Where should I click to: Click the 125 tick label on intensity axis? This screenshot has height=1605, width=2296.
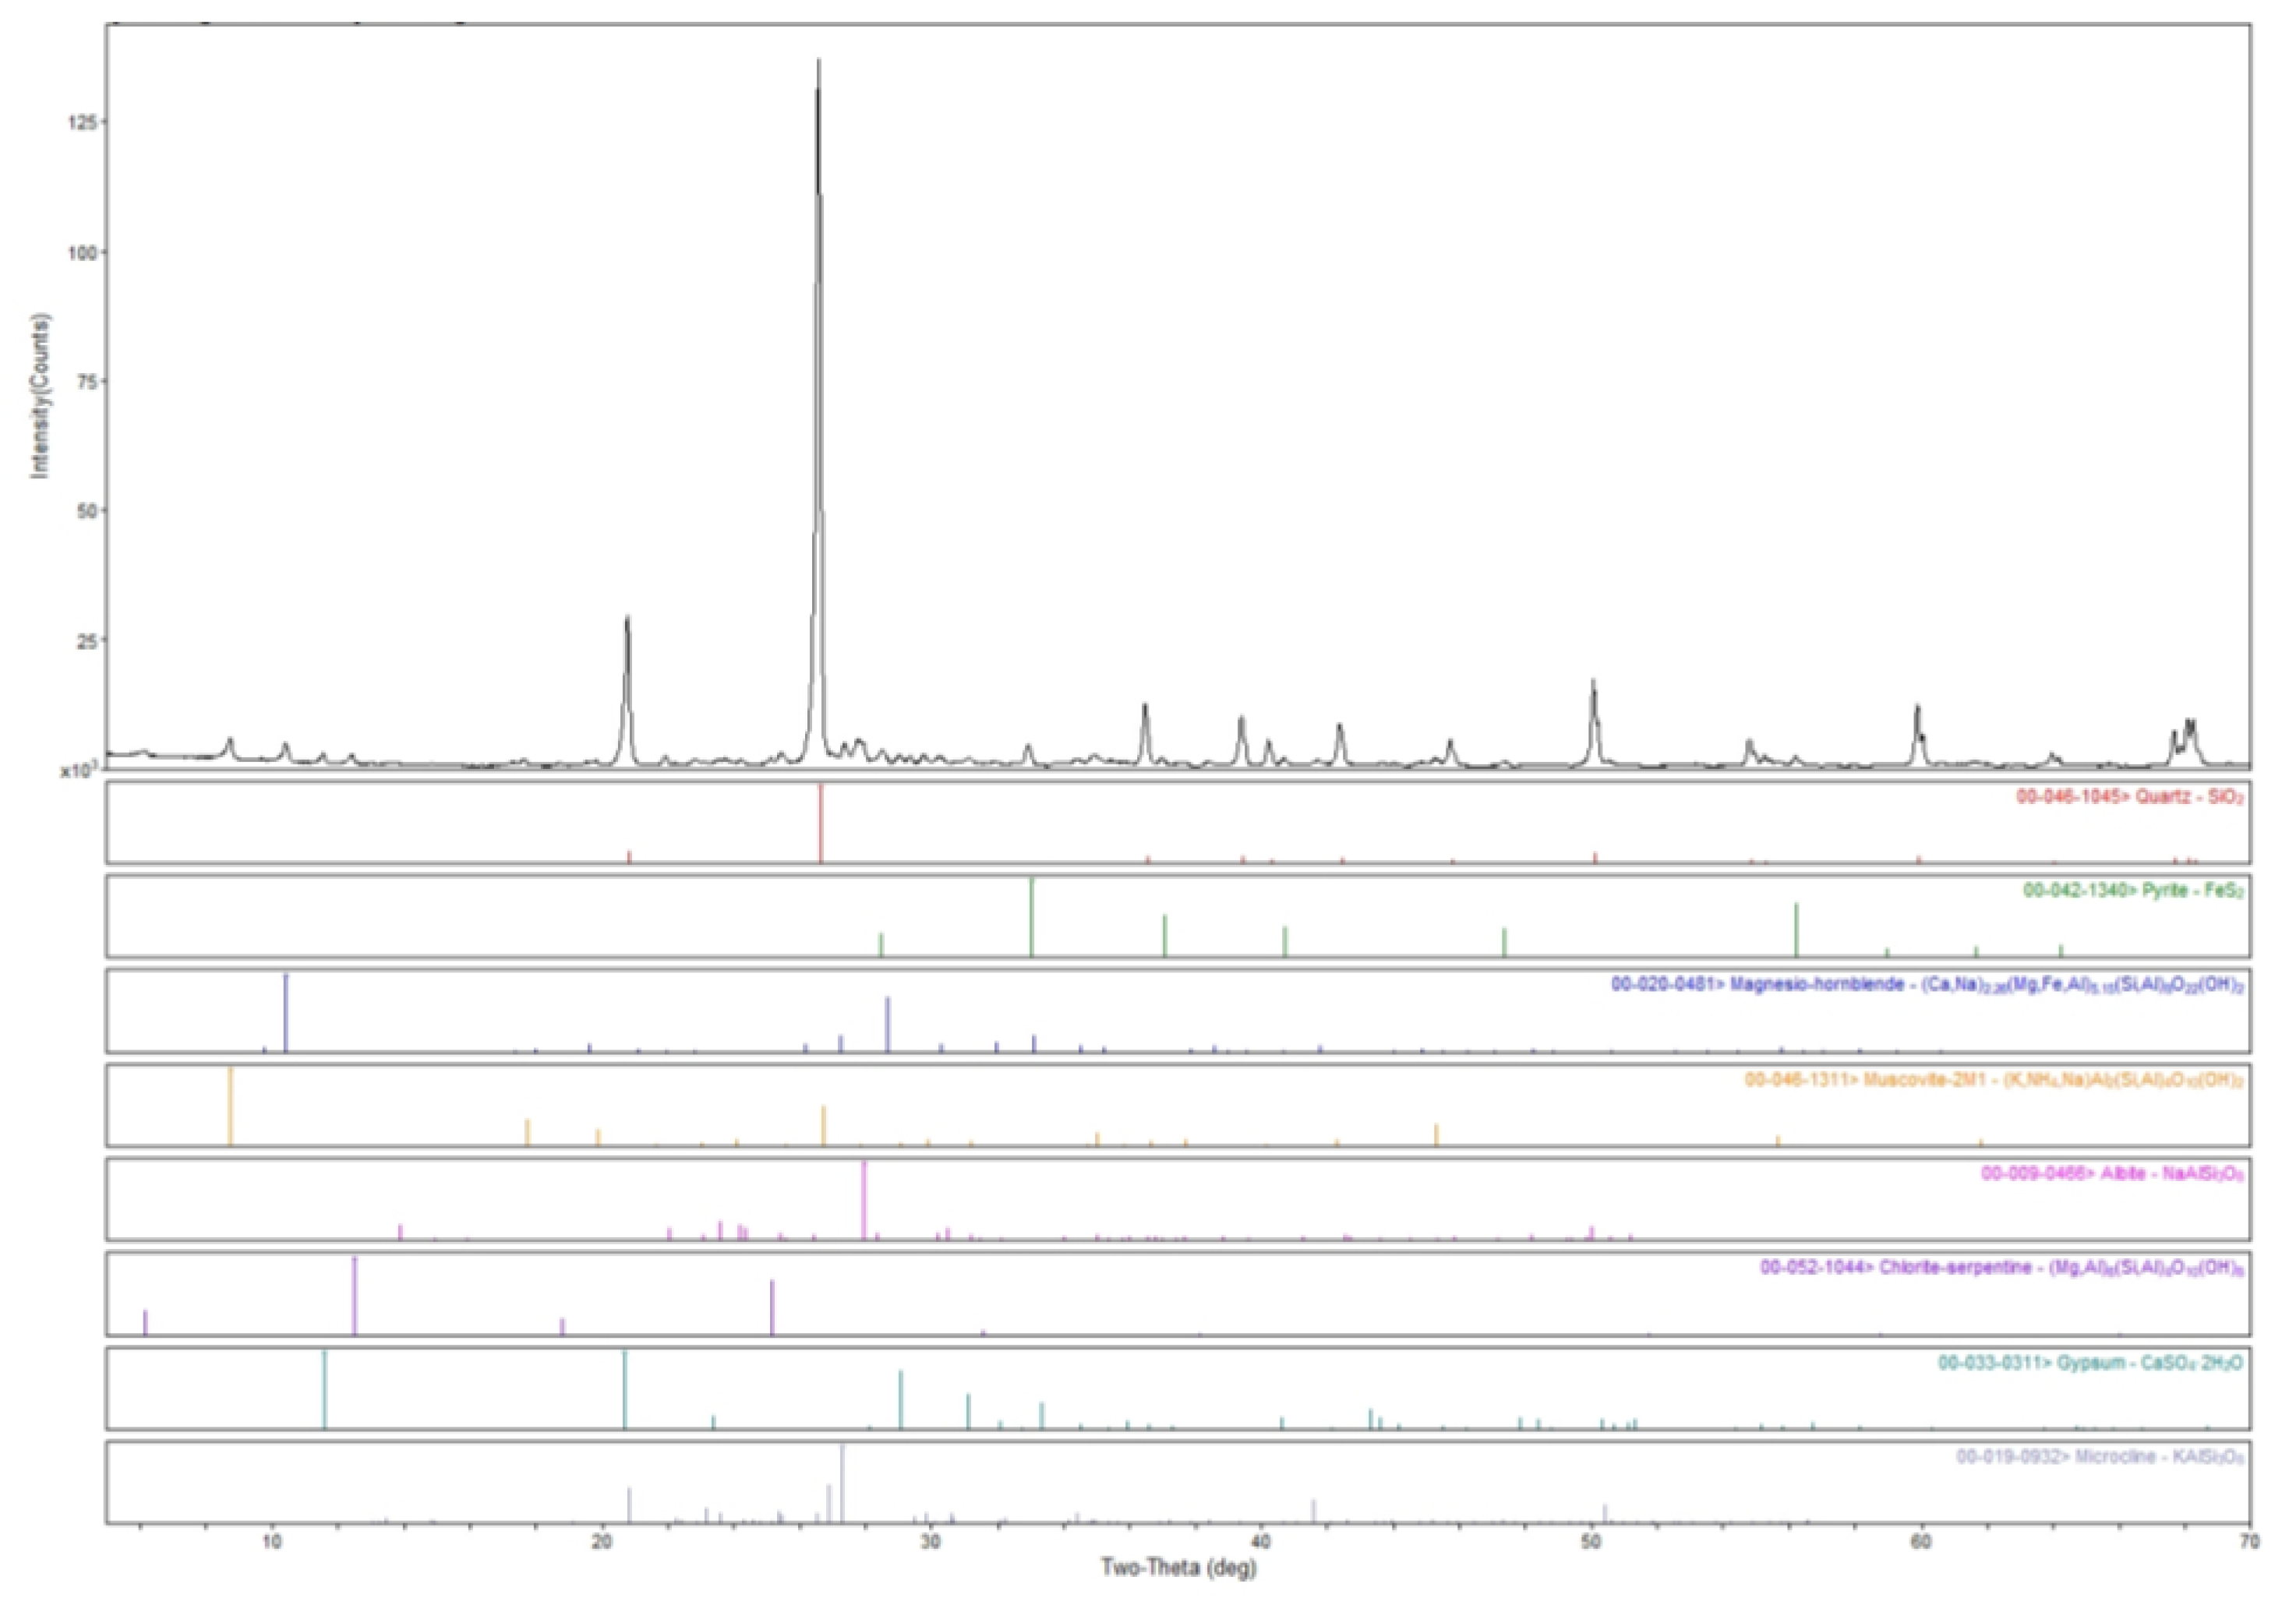pos(82,122)
